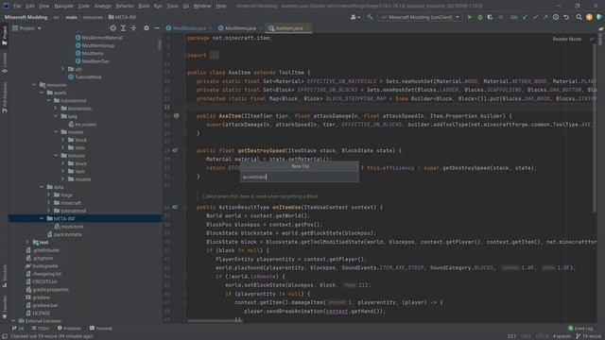Open the Git tool window at bottom
The image size is (605, 340).
click(x=18, y=329)
